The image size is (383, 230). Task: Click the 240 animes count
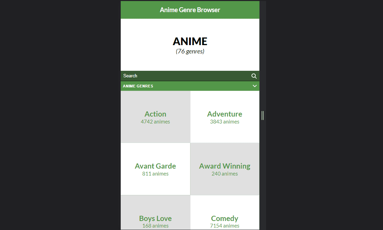[x=224, y=174]
